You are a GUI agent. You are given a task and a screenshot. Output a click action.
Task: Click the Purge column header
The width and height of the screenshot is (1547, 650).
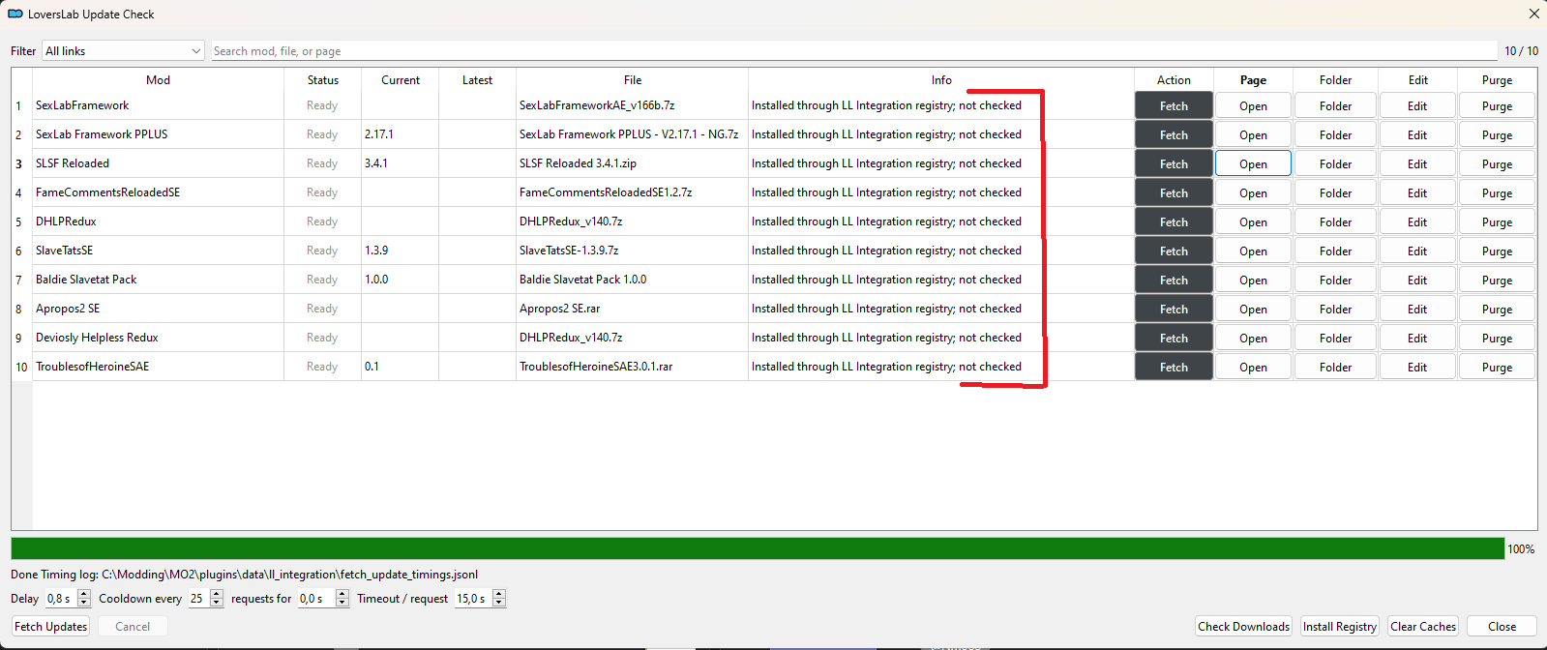(1497, 80)
